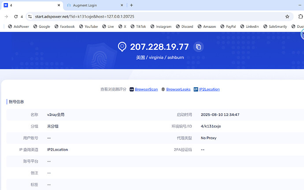This screenshot has height=190, width=304.
Task: Open the Amazon bookmark
Action: click(x=207, y=26)
